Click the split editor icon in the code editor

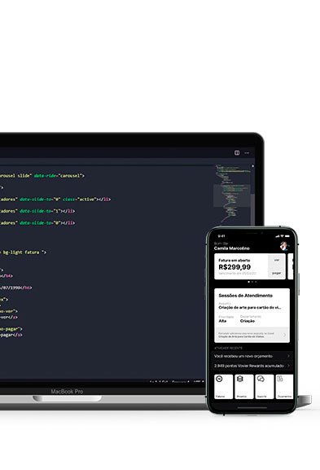[x=237, y=153]
